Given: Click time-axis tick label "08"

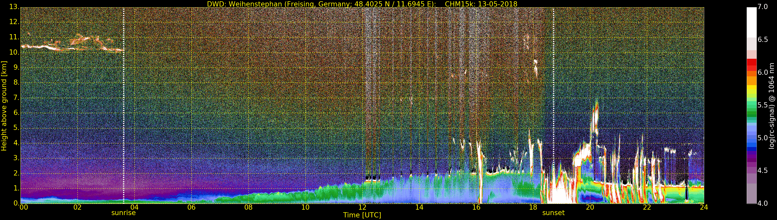Looking at the screenshot, I should pyautogui.click(x=248, y=207).
